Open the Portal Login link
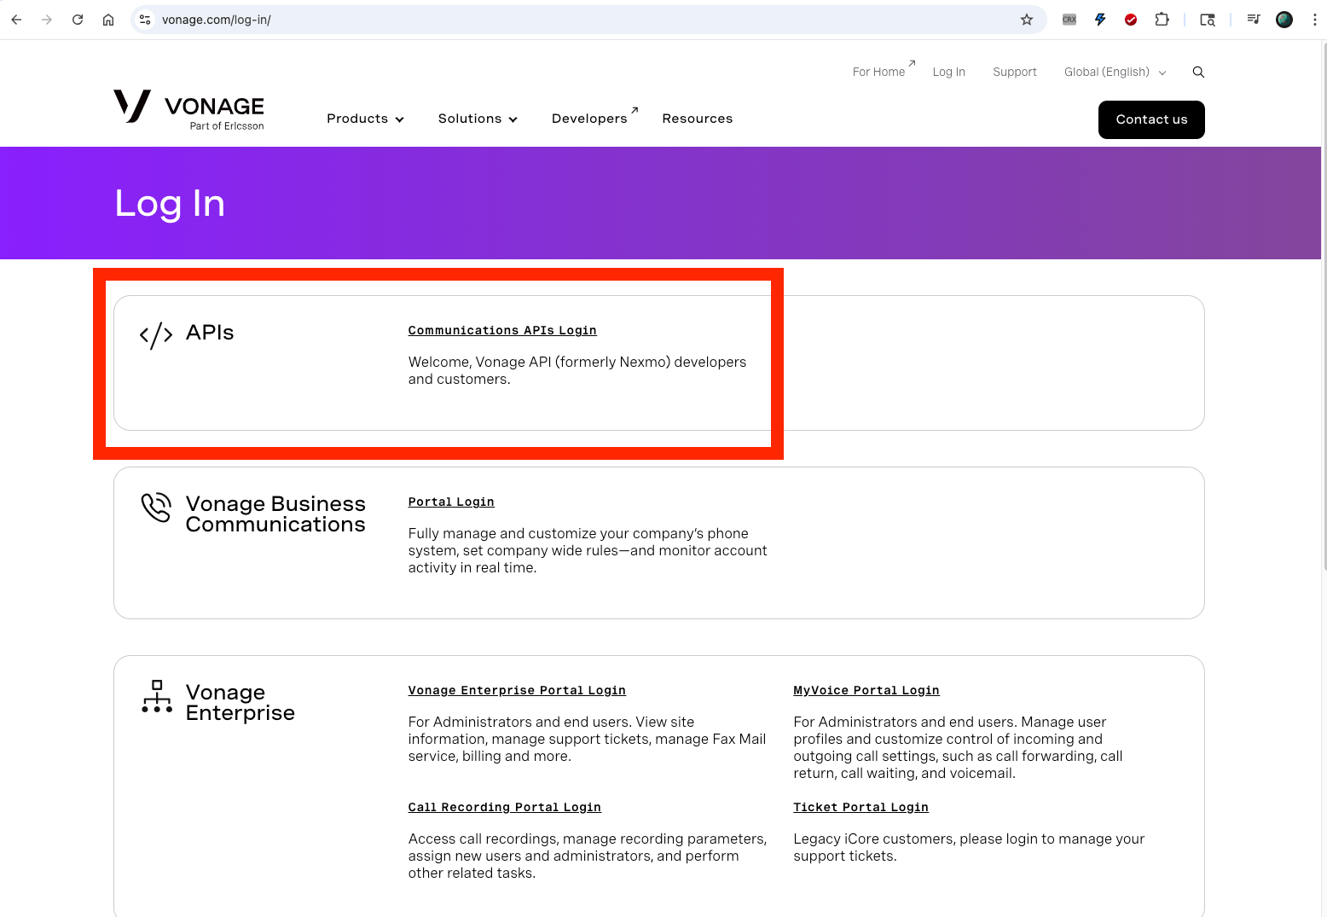The width and height of the screenshot is (1327, 917). tap(451, 502)
